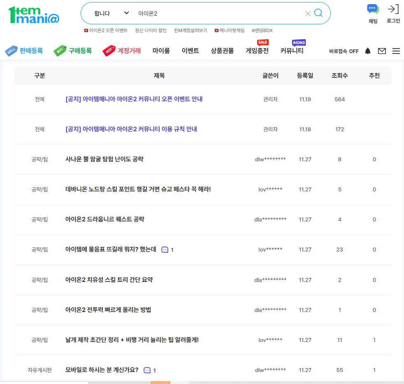Screen dimensions: 404x384
Task: Click 자유게시판 category in last row
Action: click(39, 370)
